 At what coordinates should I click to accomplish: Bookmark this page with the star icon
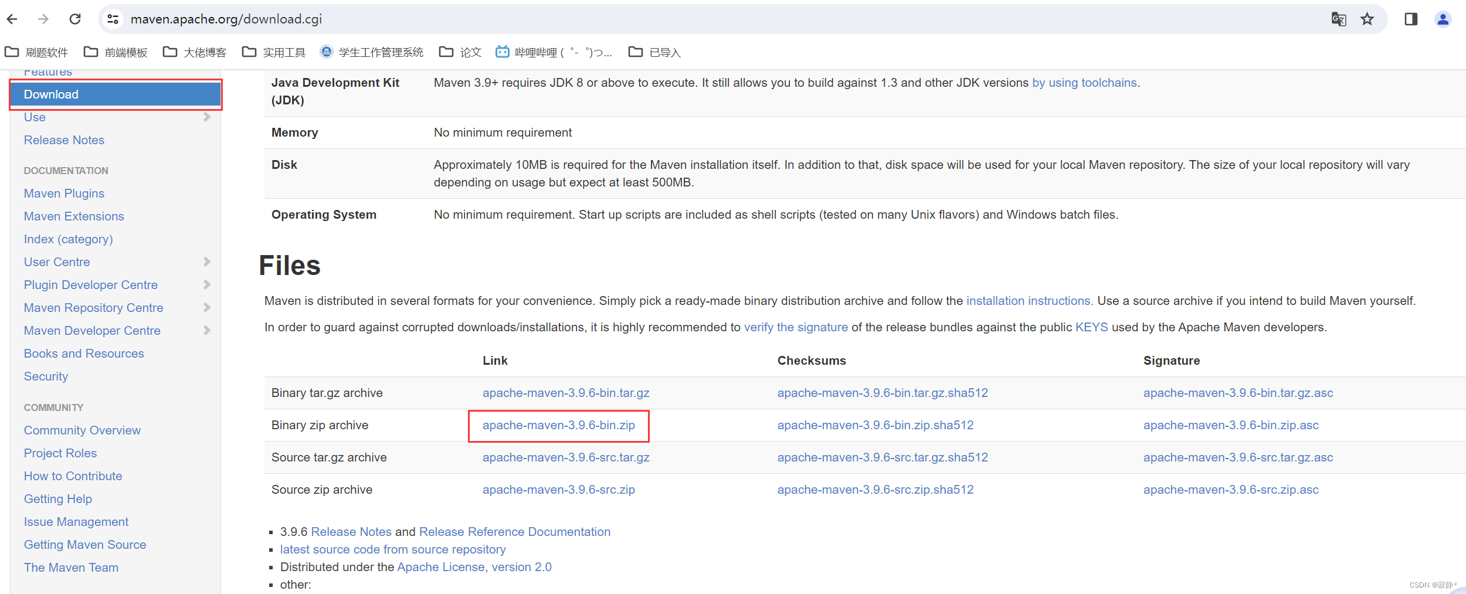point(1367,19)
